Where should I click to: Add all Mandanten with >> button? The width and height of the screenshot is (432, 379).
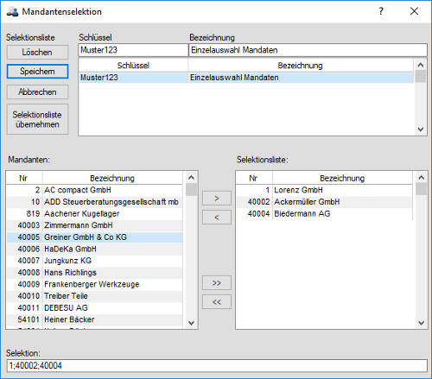point(217,283)
